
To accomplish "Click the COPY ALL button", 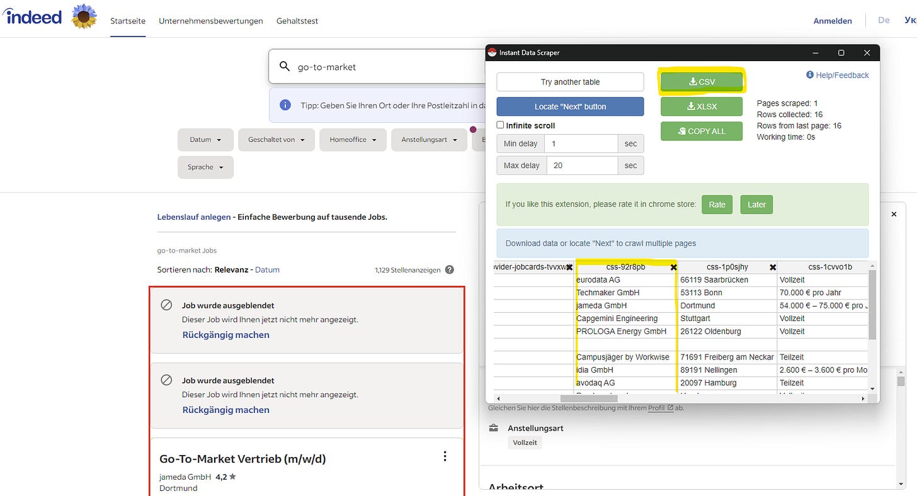I will click(702, 131).
